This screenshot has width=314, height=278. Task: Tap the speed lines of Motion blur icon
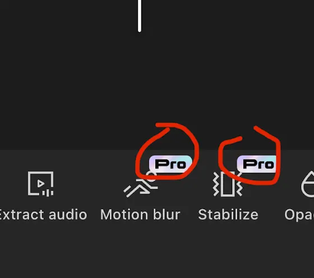(130, 191)
